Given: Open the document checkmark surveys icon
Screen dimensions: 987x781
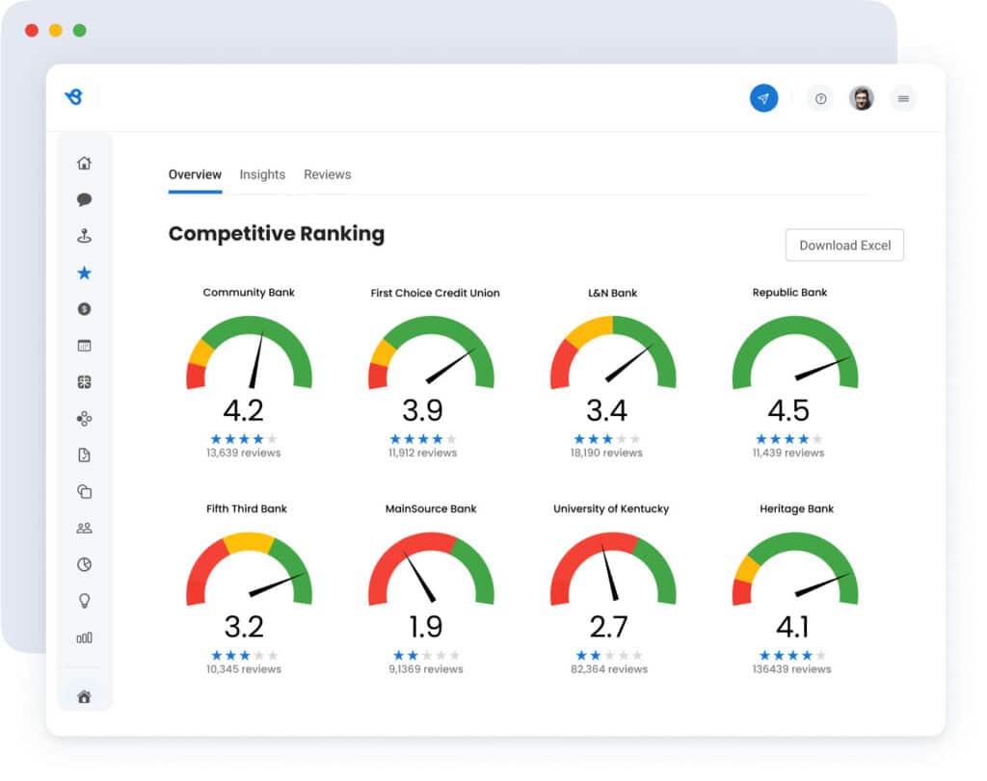Looking at the screenshot, I should [x=84, y=456].
